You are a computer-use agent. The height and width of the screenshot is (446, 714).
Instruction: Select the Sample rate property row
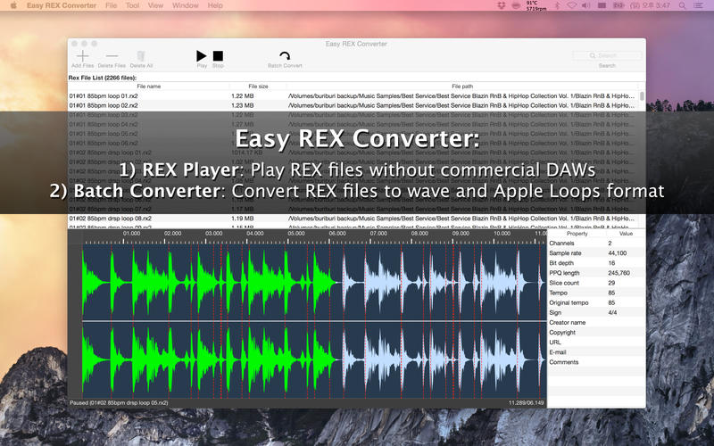pos(596,253)
